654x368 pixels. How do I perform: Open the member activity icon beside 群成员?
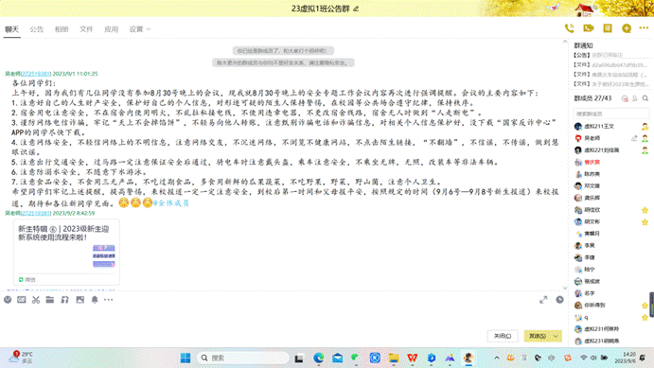(625, 98)
